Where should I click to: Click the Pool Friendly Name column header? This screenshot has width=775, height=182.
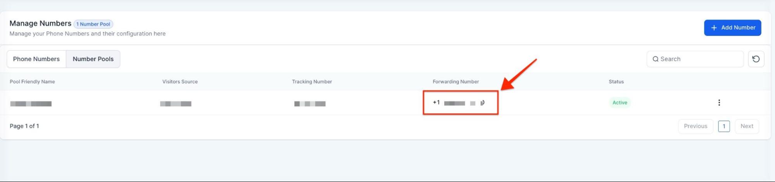(32, 82)
